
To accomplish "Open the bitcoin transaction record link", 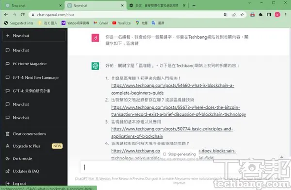I will [178, 111].
